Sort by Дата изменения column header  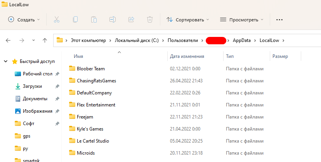[x=187, y=56]
